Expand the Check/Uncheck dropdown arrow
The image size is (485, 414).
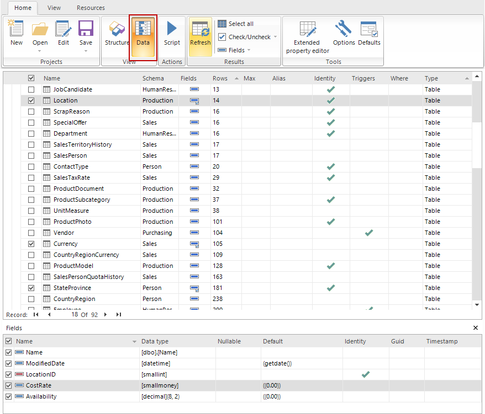pyautogui.click(x=275, y=37)
